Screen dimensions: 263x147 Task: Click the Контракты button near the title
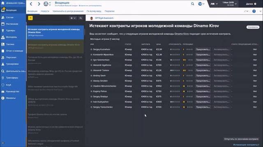click(253, 27)
